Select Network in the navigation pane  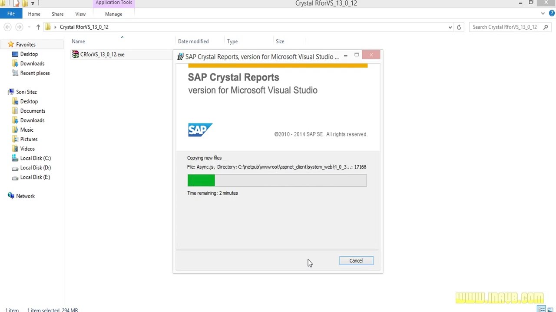point(25,196)
